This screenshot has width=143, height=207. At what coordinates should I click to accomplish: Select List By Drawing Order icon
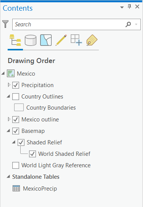15,40
